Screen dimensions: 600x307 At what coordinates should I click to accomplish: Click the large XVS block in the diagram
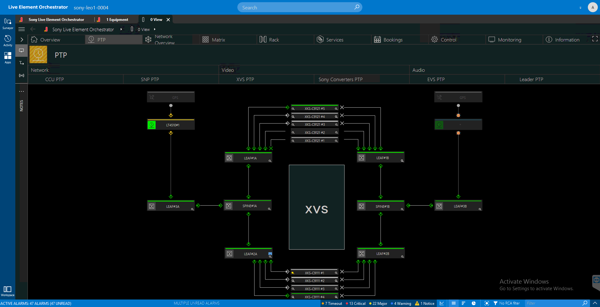pyautogui.click(x=316, y=207)
